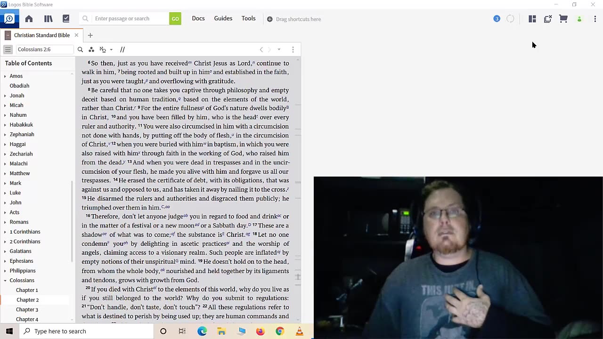
Task: Click the Windows taskbar search box
Action: pos(86,331)
